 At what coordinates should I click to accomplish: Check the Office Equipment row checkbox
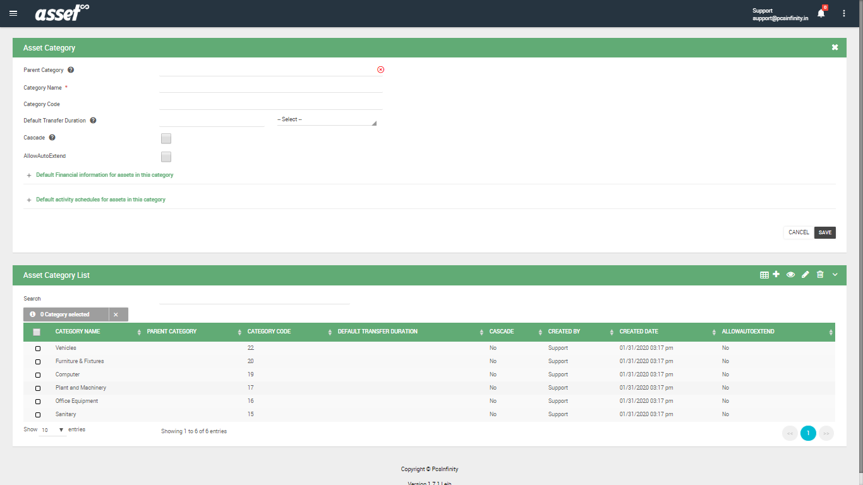pyautogui.click(x=38, y=402)
